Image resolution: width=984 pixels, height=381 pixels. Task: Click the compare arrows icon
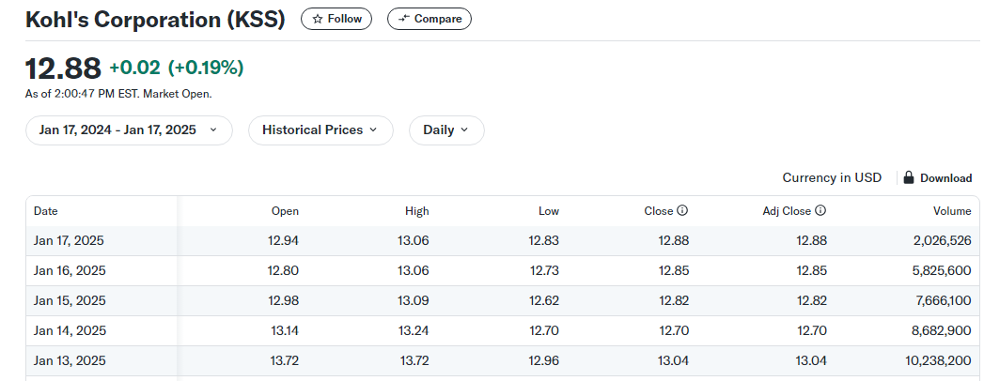(404, 19)
